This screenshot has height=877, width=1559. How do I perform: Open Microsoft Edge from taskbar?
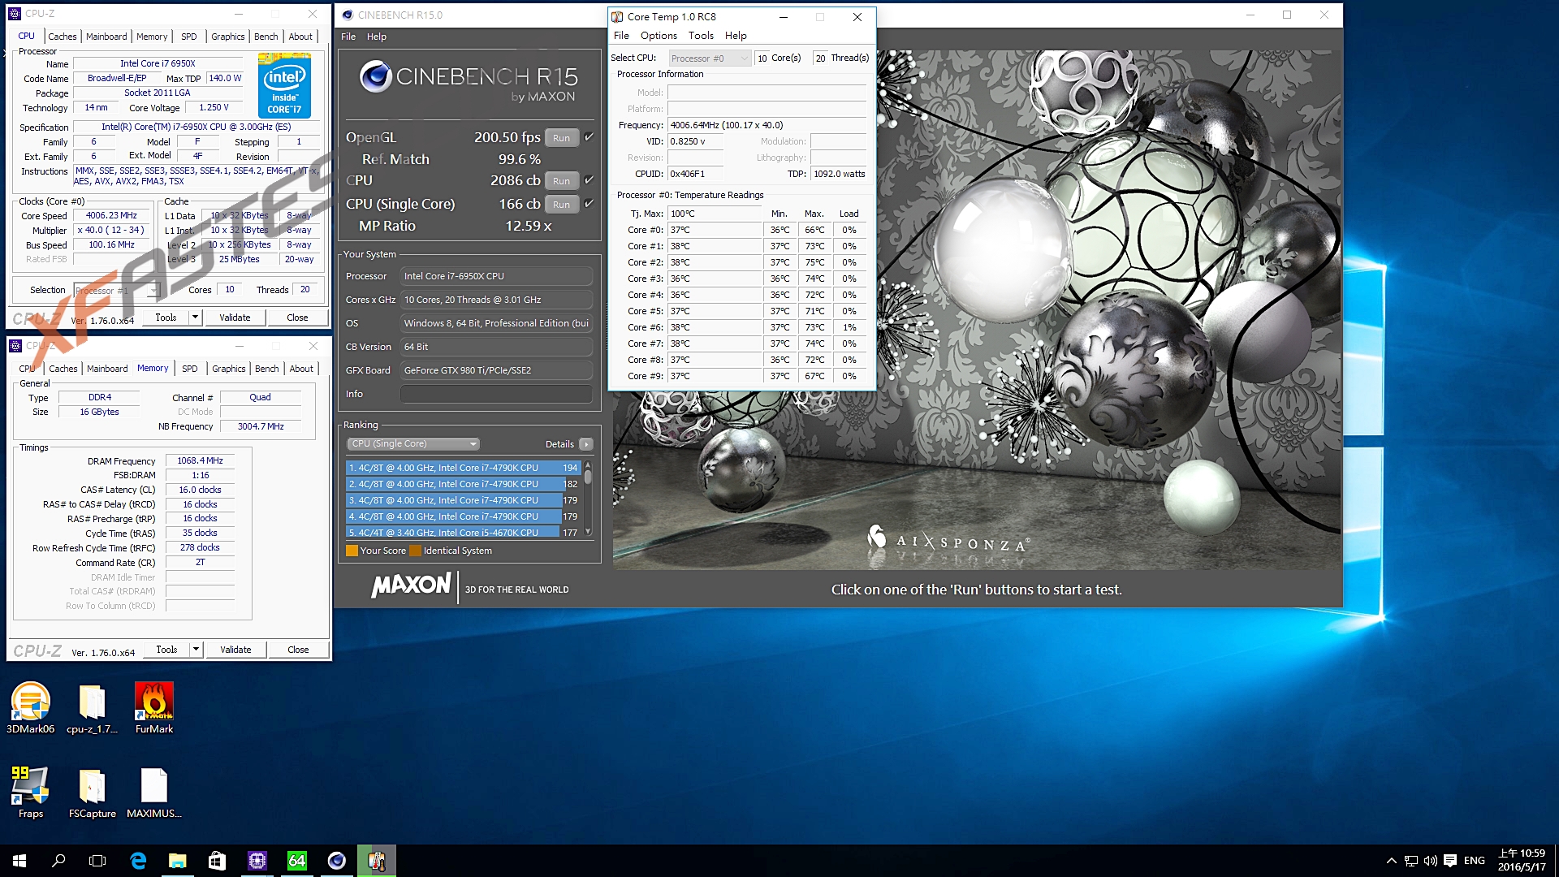coord(138,861)
